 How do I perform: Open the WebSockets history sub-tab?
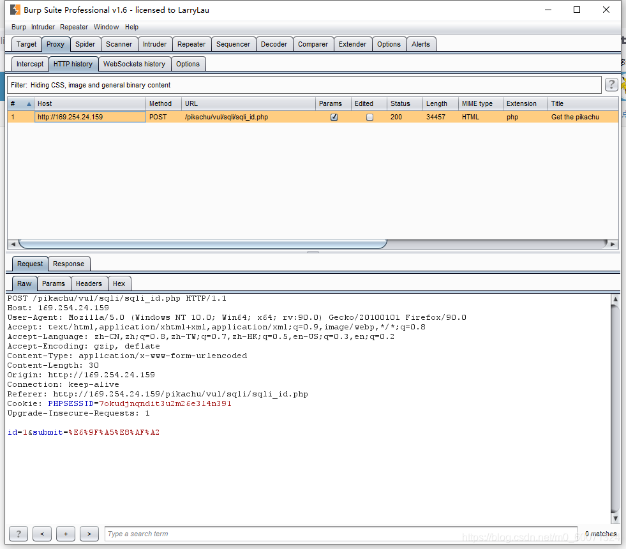coord(134,64)
